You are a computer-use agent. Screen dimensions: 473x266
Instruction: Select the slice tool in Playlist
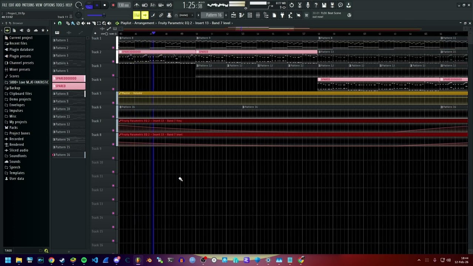[93, 23]
